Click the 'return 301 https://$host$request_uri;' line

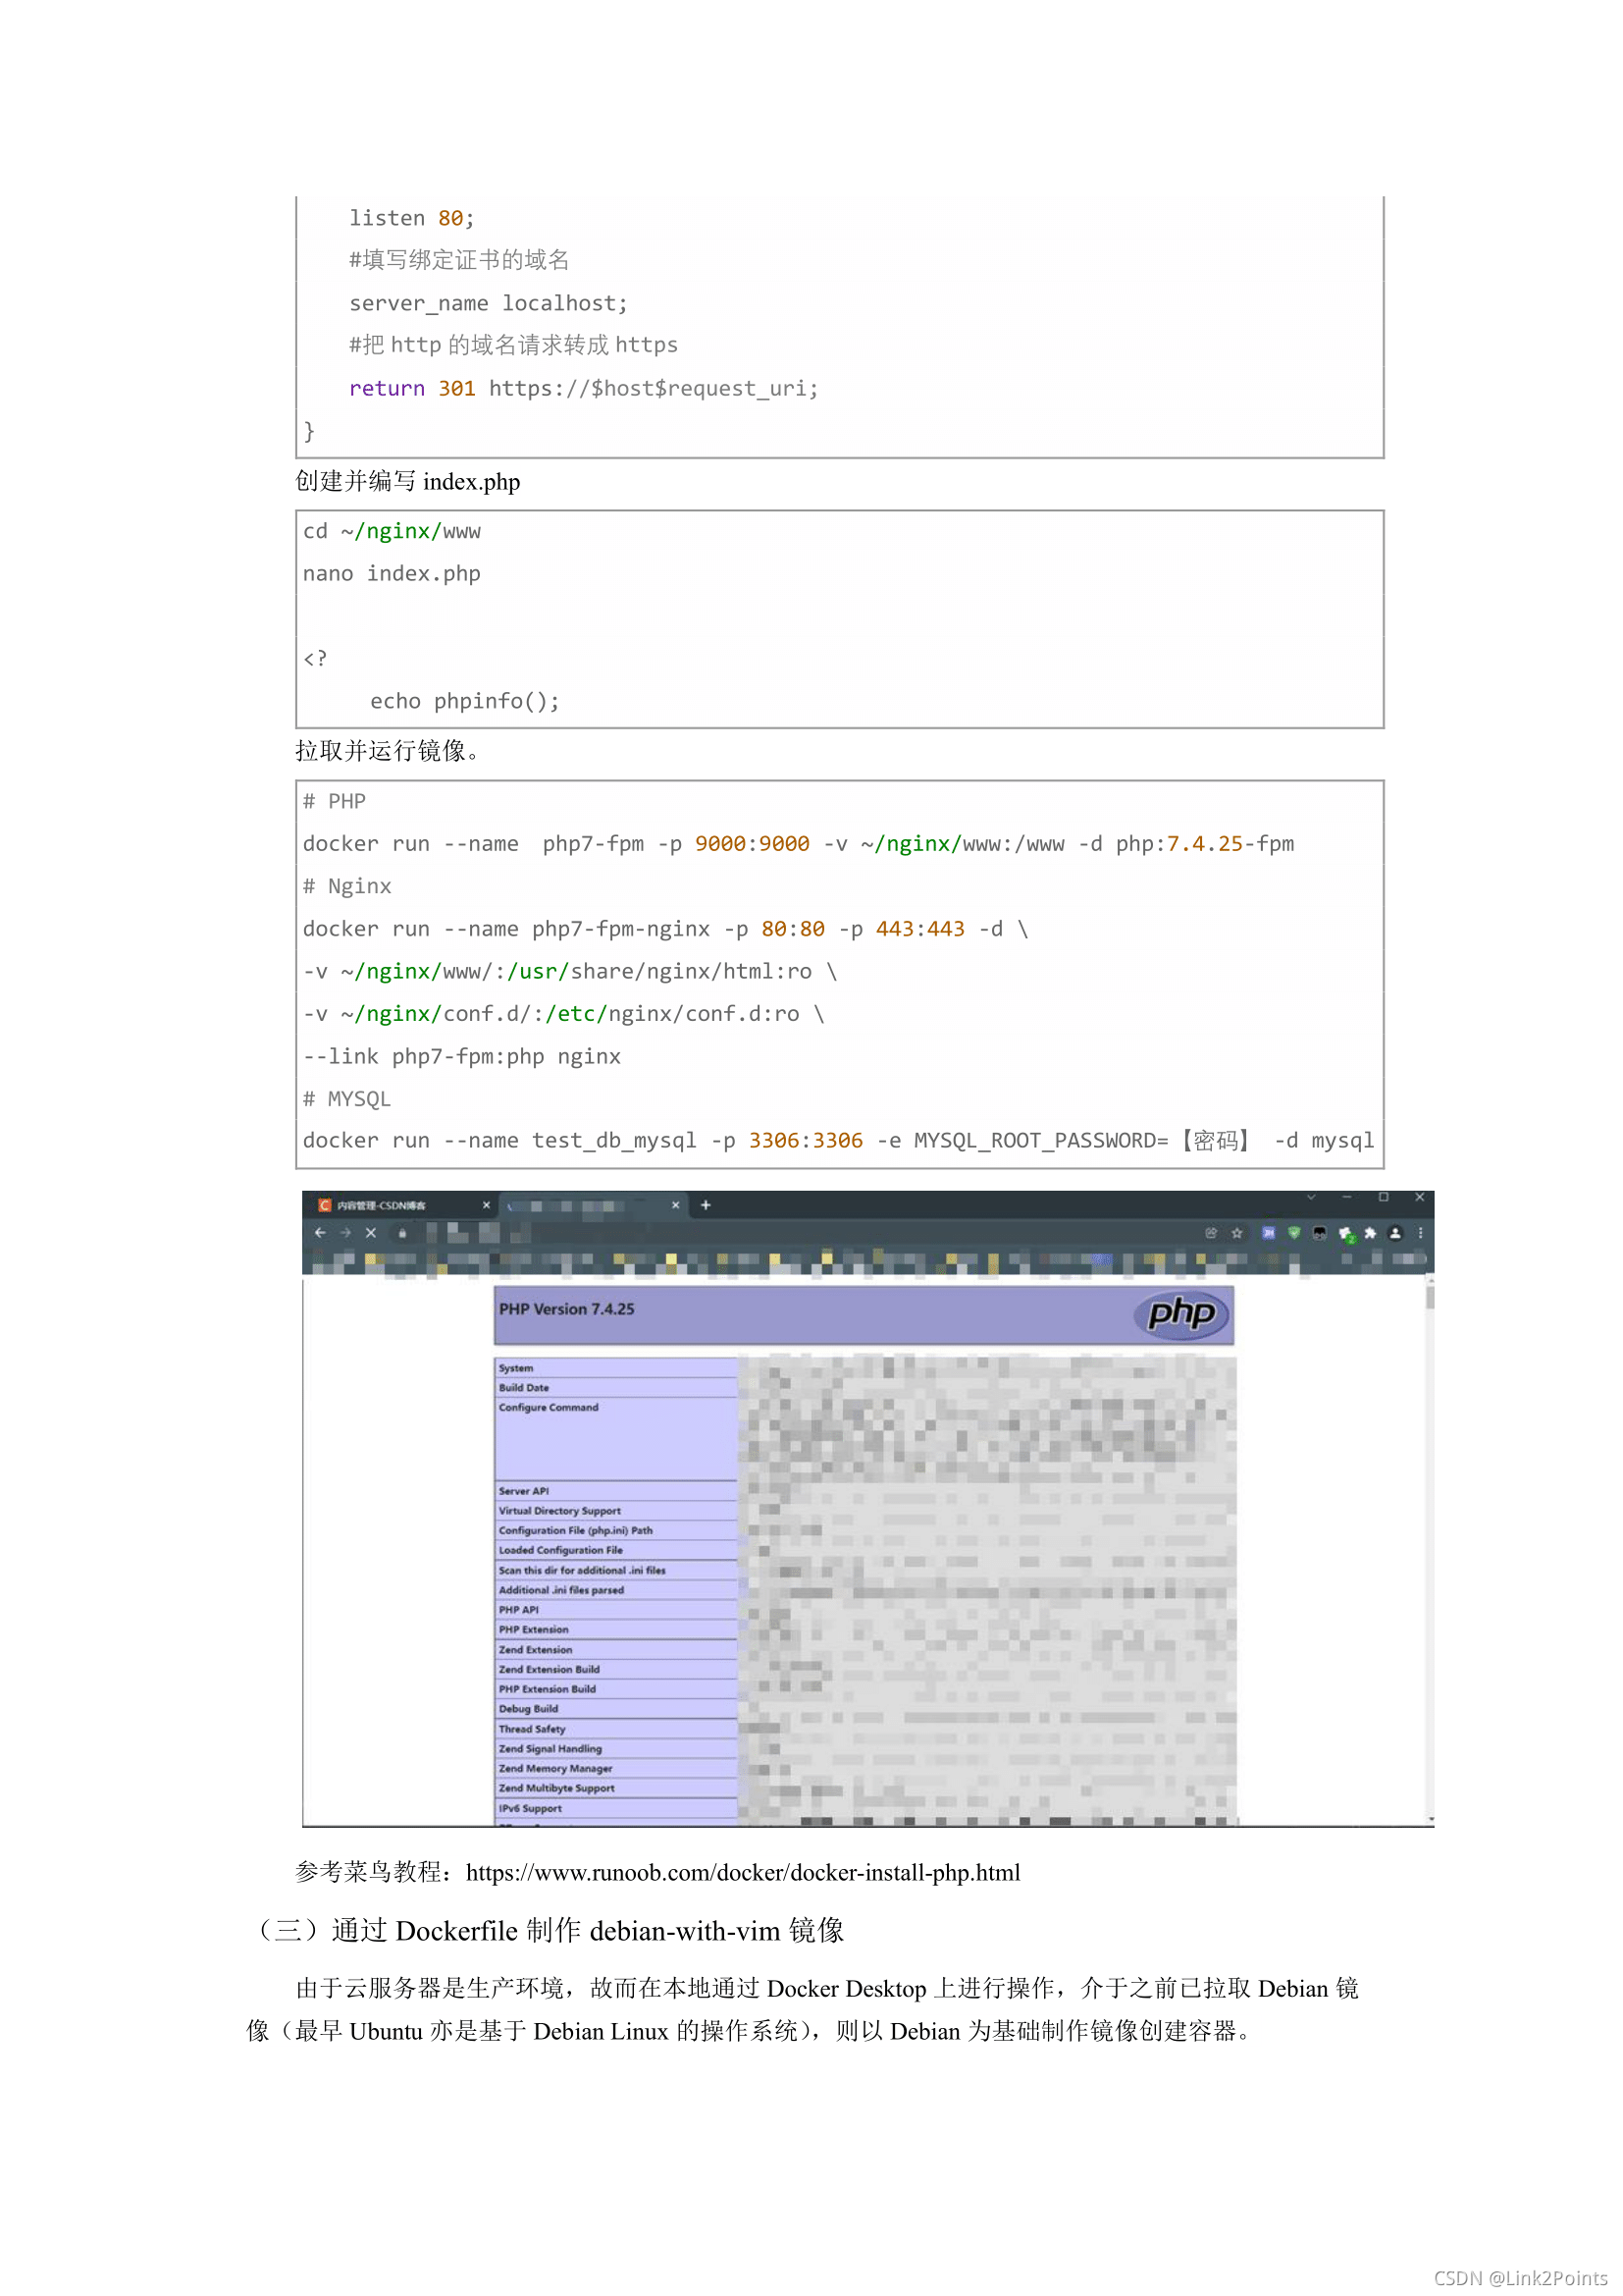coord(584,388)
